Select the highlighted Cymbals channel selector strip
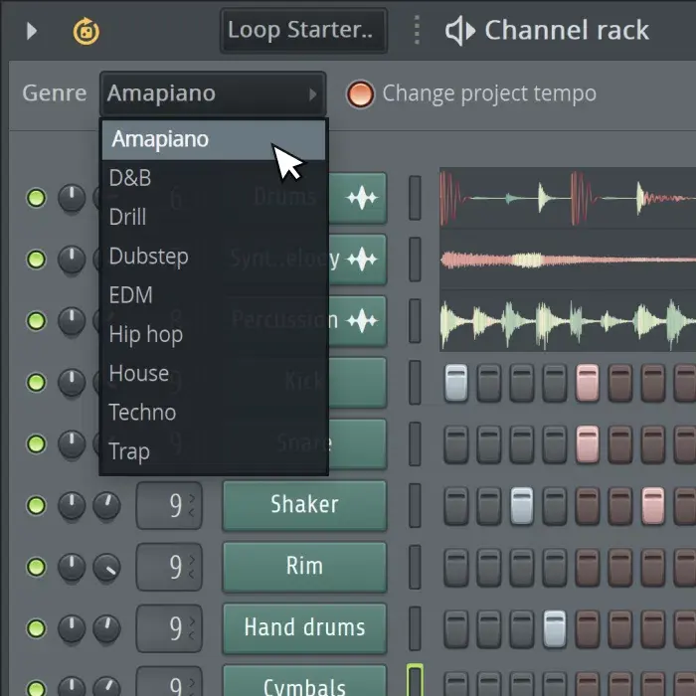The width and height of the screenshot is (696, 696). (415, 680)
